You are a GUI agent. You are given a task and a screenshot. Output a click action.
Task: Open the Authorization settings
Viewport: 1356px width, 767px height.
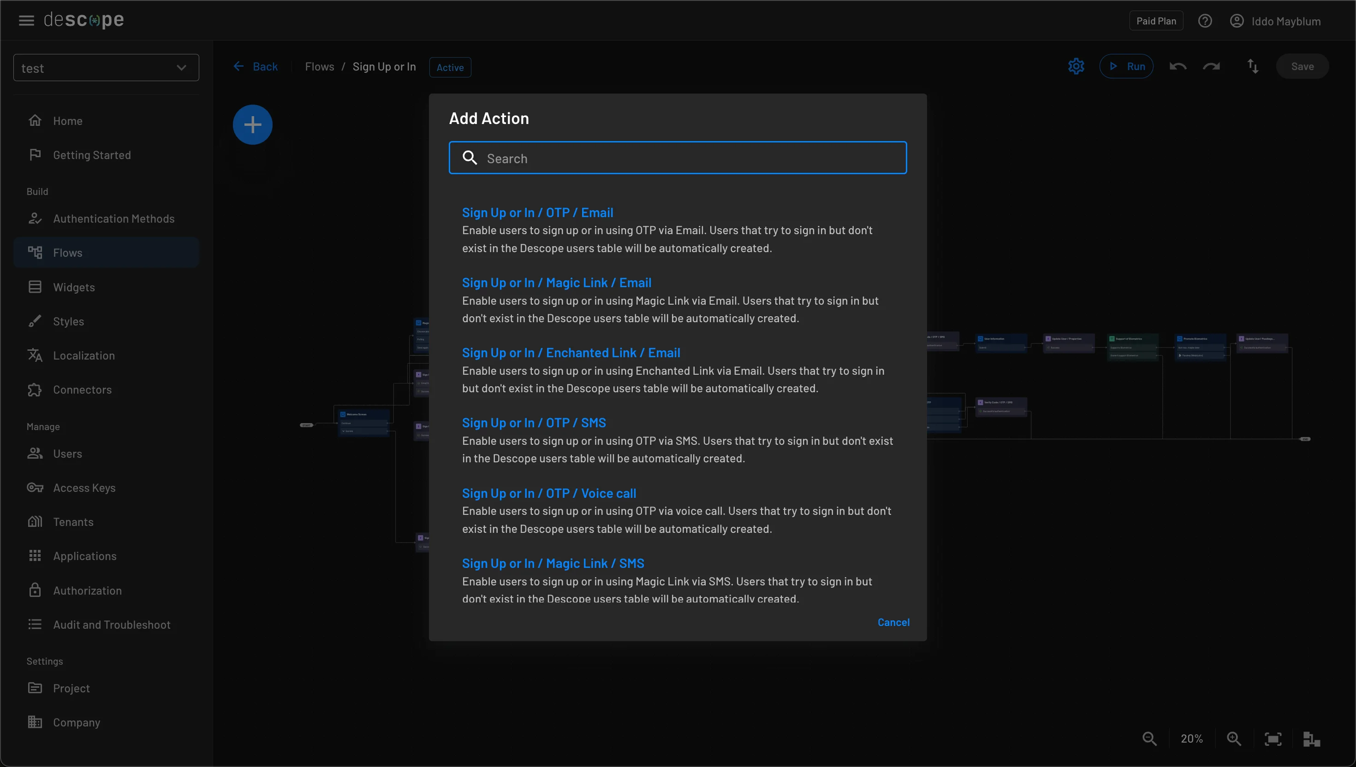pyautogui.click(x=87, y=590)
